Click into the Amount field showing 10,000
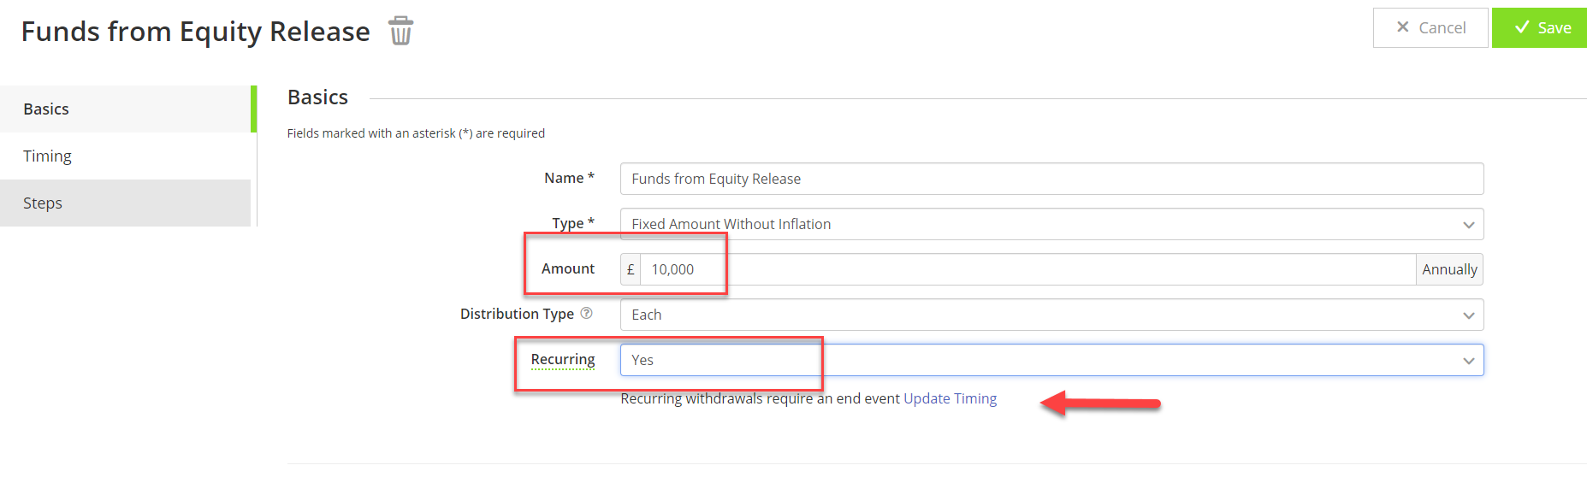Image resolution: width=1587 pixels, height=483 pixels. pos(1027,269)
